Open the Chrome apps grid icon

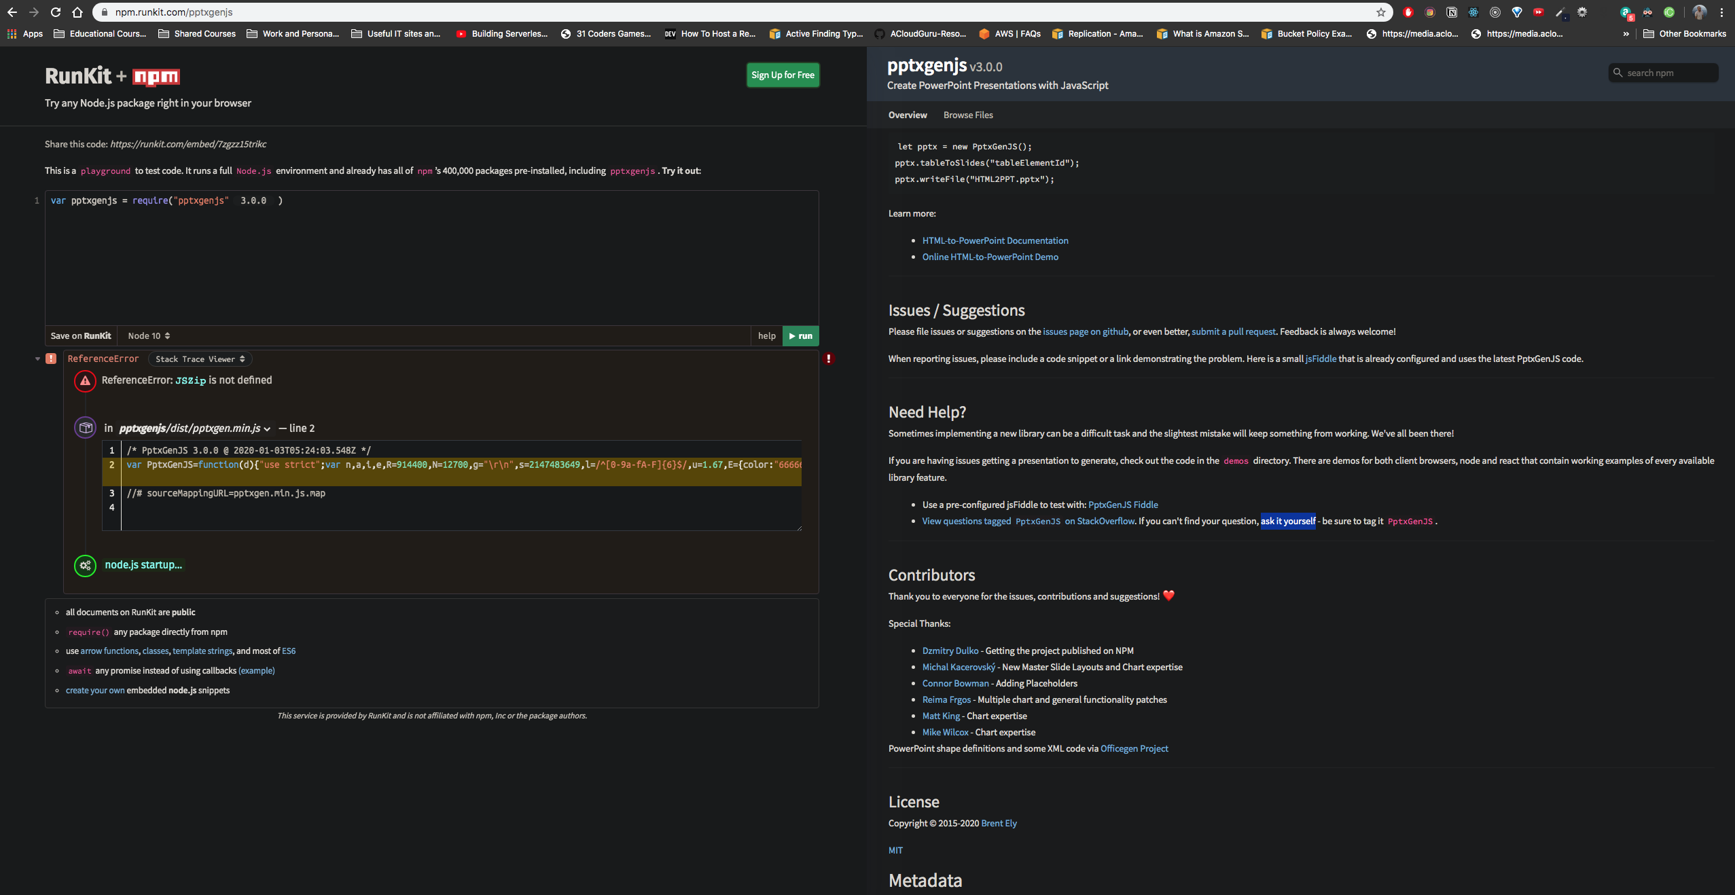pos(12,33)
